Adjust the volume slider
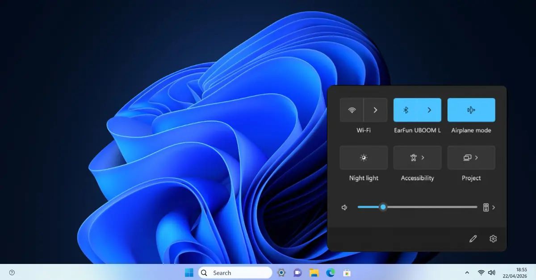 pyautogui.click(x=383, y=207)
